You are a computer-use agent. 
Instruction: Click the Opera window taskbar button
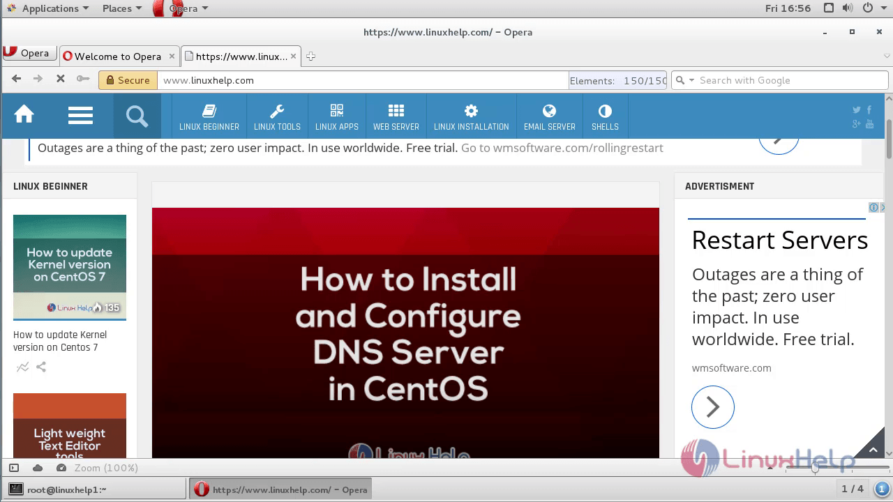click(x=280, y=489)
